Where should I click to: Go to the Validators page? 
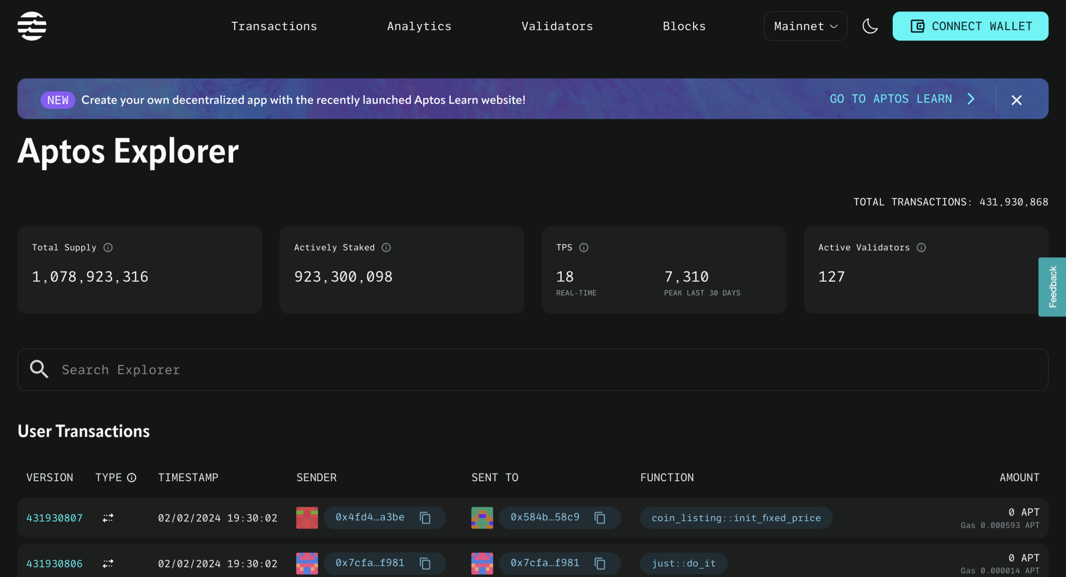tap(557, 26)
